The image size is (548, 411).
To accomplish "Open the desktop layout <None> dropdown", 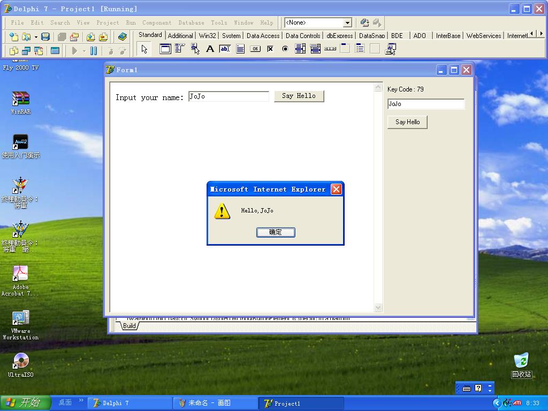I will 347,22.
